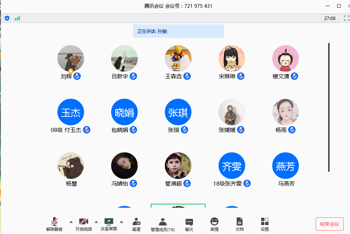Open 管理成员(18) member management
Viewport: 350px width, 234px height.
(163, 224)
